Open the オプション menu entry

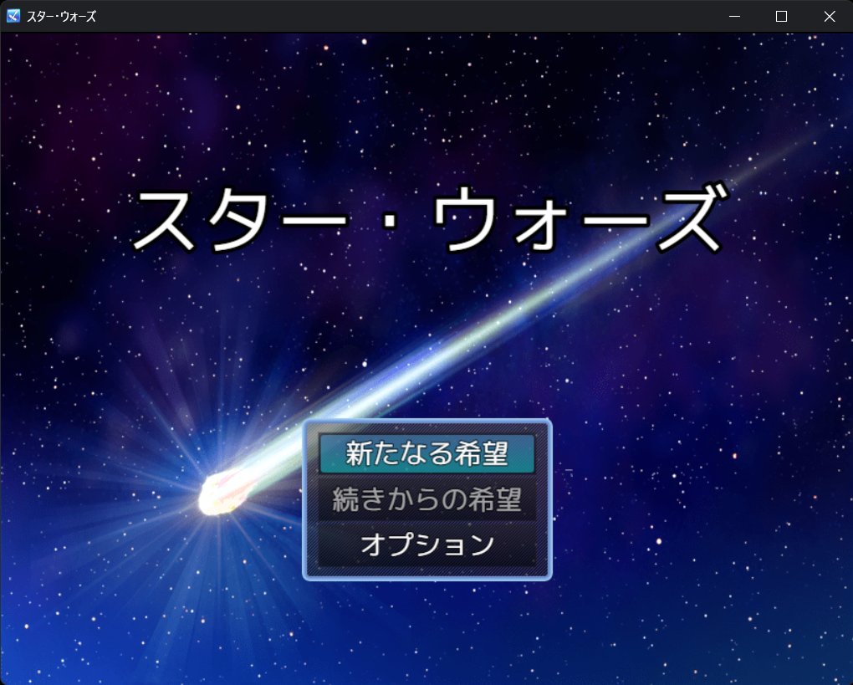(426, 544)
